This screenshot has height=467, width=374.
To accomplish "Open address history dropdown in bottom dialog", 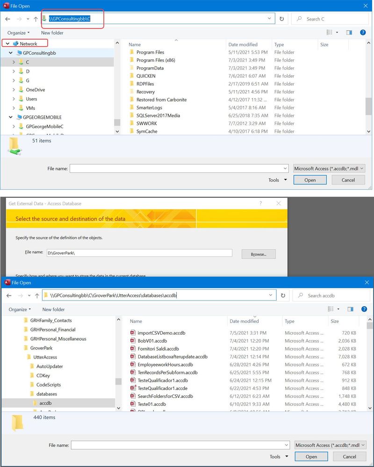I will pyautogui.click(x=270, y=295).
